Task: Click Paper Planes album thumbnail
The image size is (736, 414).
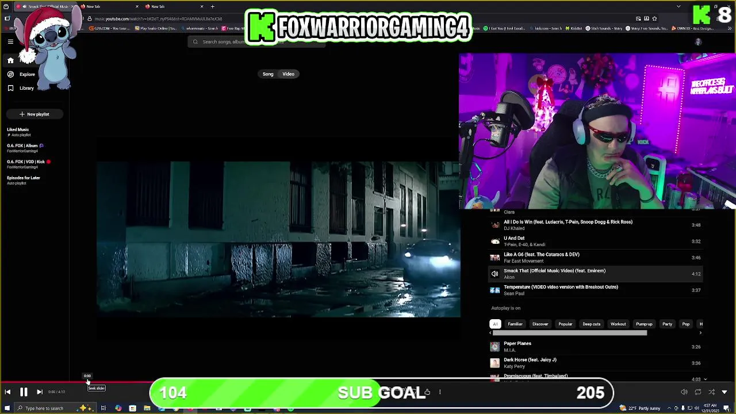Action: click(494, 347)
